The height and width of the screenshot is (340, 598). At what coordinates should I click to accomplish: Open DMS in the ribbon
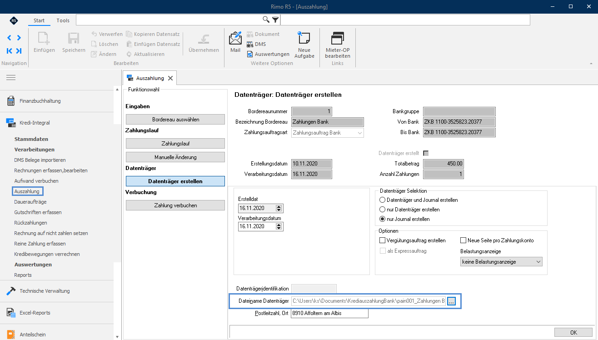click(256, 44)
